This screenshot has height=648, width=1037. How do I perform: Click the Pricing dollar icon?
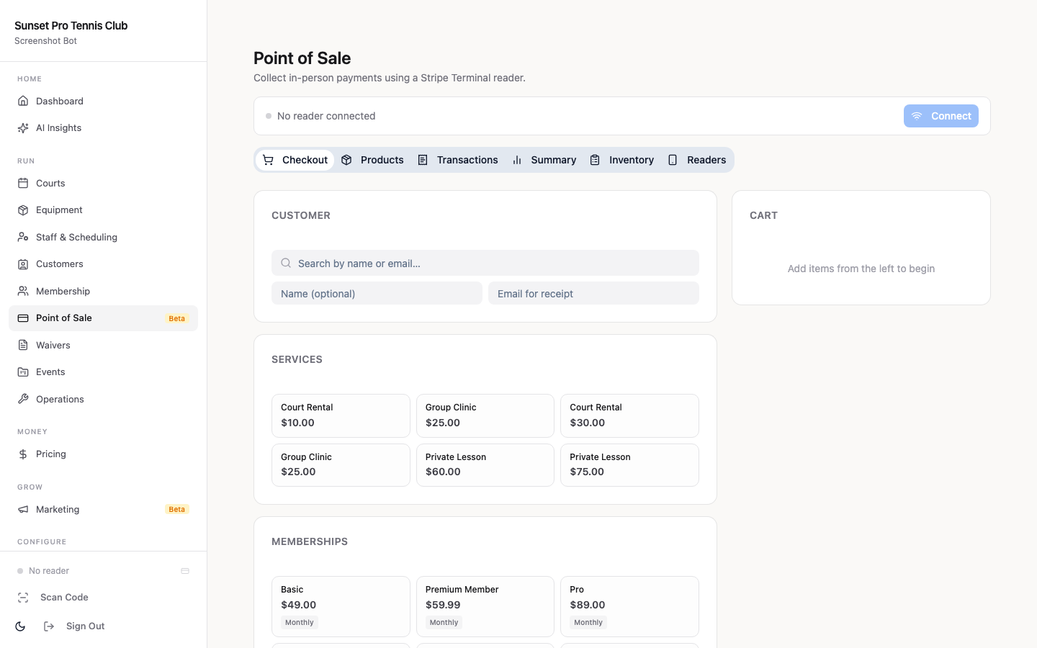23,454
